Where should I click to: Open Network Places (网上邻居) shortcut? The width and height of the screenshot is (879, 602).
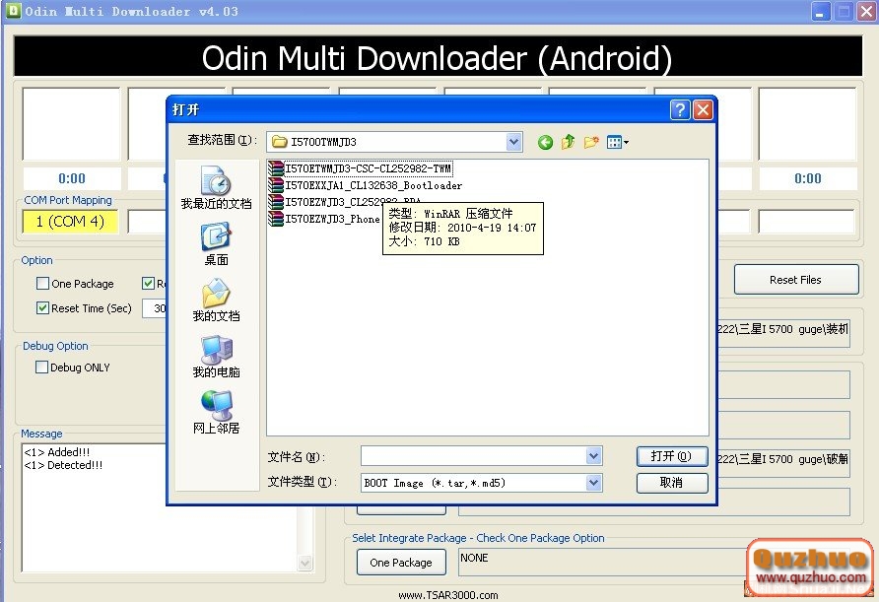217,413
